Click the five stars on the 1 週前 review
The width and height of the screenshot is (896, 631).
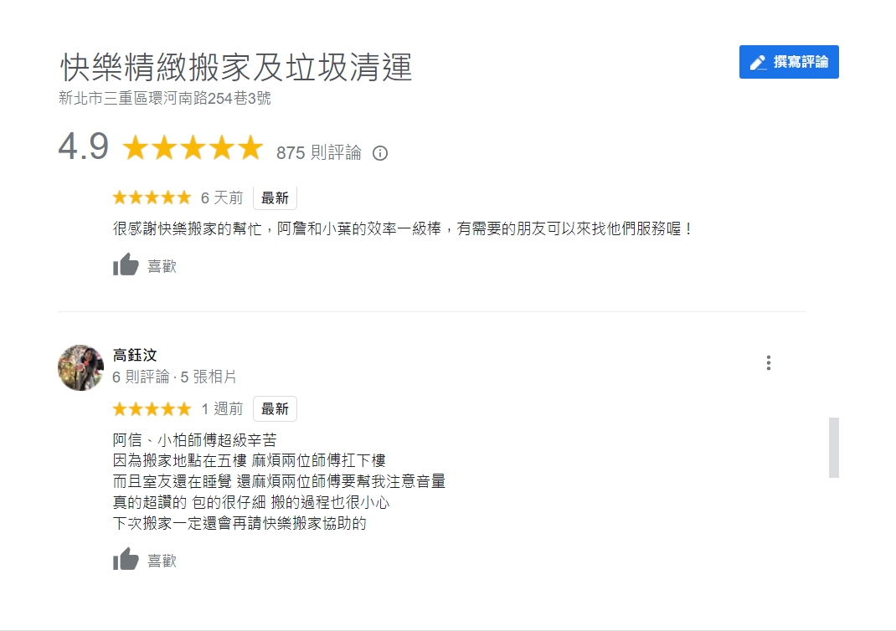pos(152,408)
